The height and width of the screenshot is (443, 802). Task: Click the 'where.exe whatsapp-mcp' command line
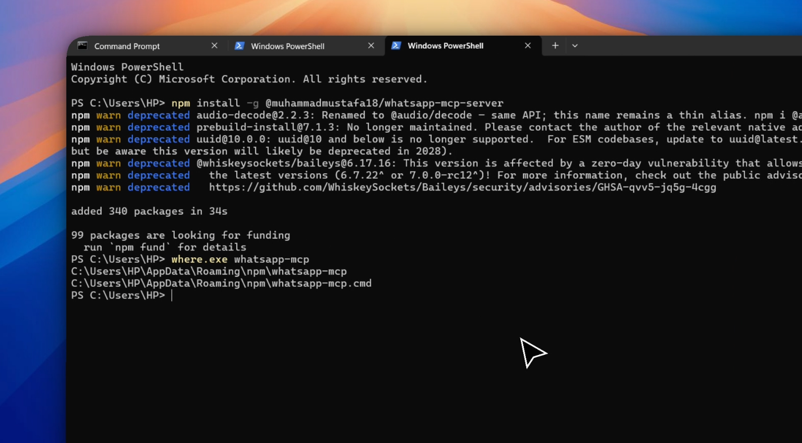point(190,259)
